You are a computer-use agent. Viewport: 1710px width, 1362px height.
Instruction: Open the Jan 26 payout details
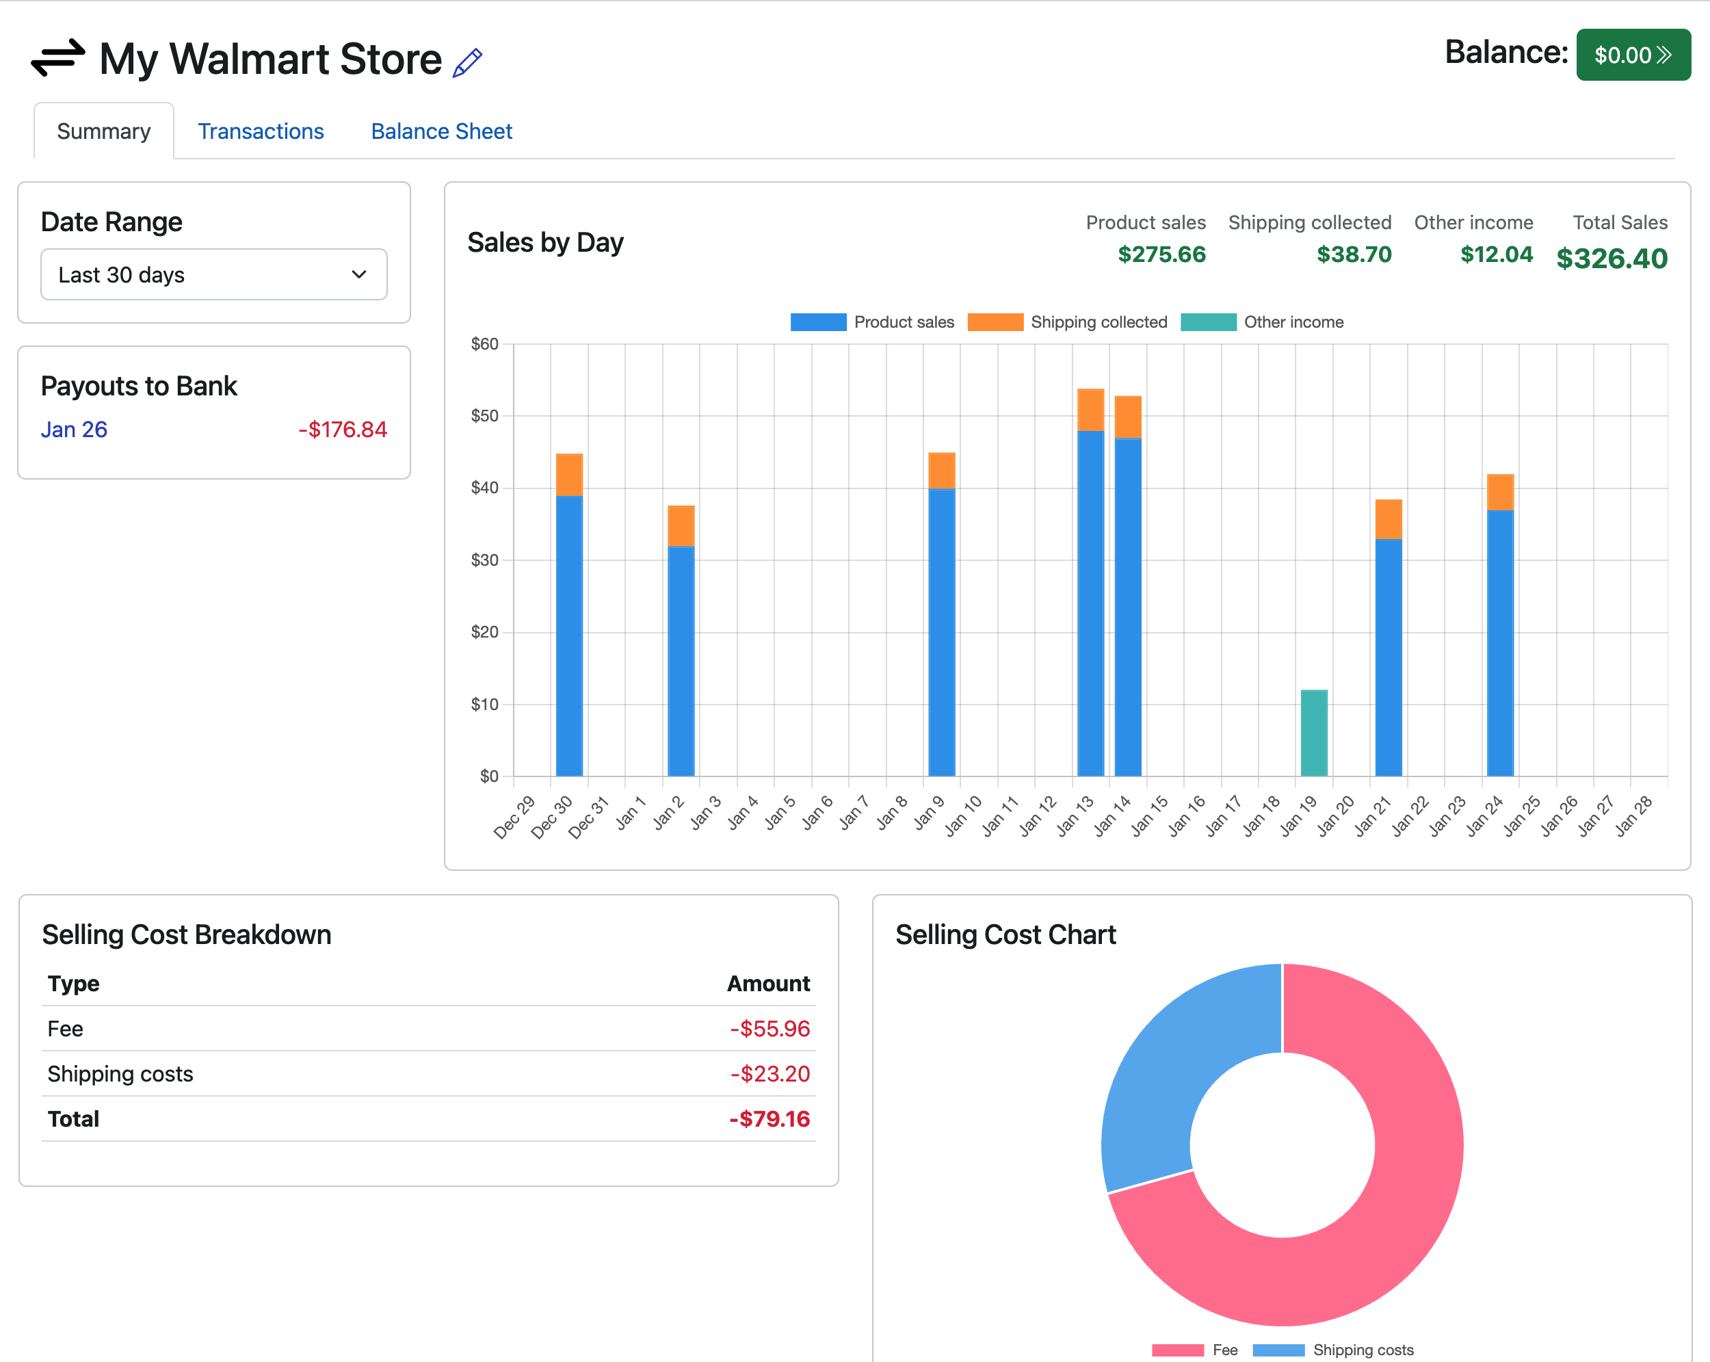coord(74,429)
